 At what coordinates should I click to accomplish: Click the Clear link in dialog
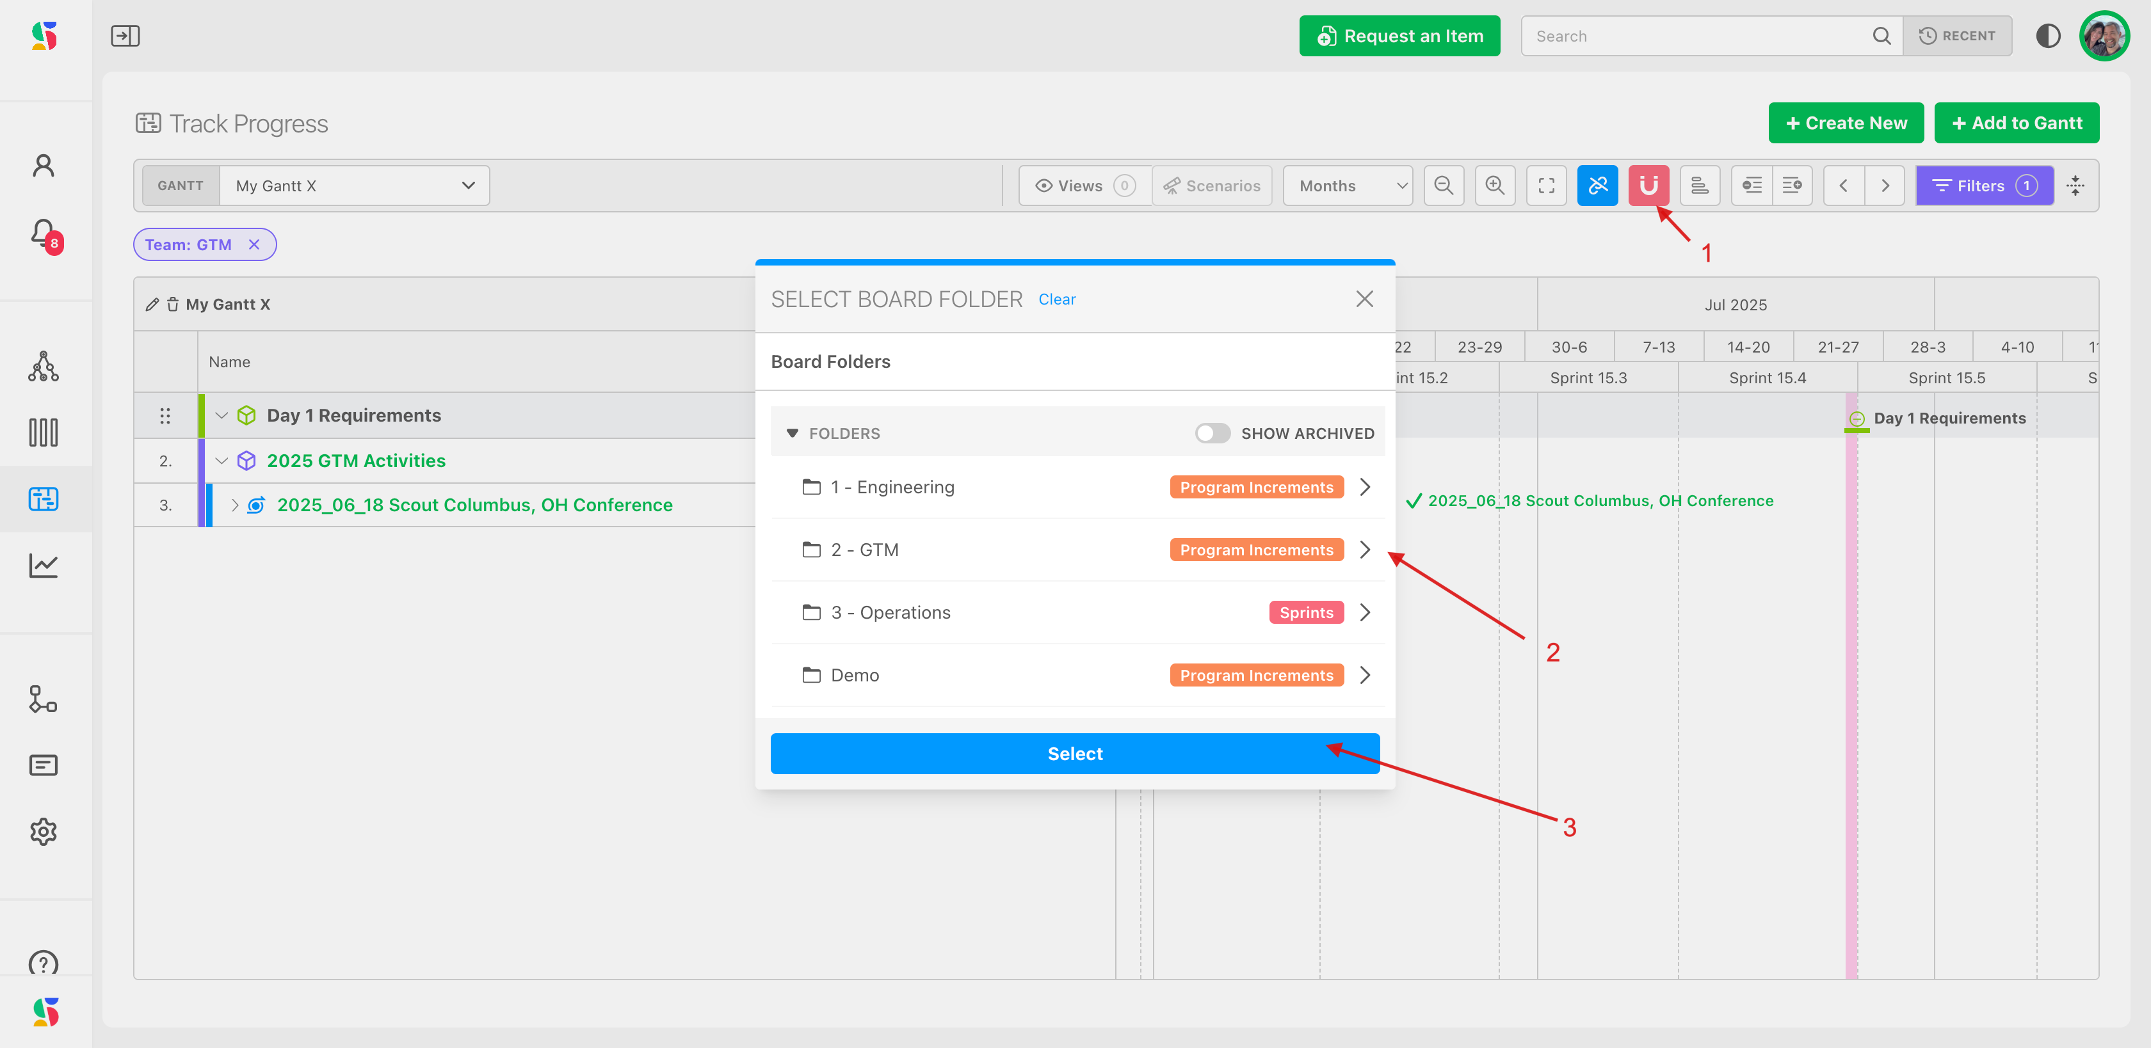point(1056,299)
